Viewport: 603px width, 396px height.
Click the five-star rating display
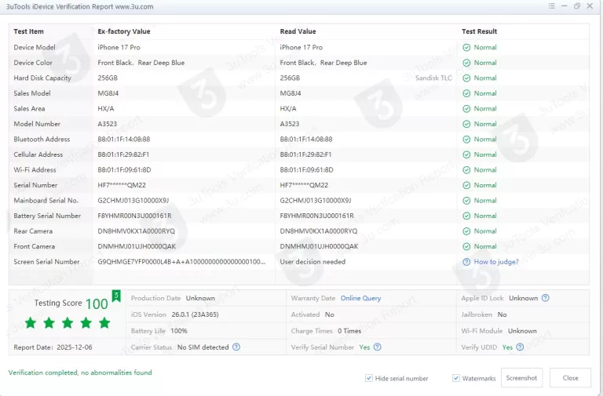(68, 323)
